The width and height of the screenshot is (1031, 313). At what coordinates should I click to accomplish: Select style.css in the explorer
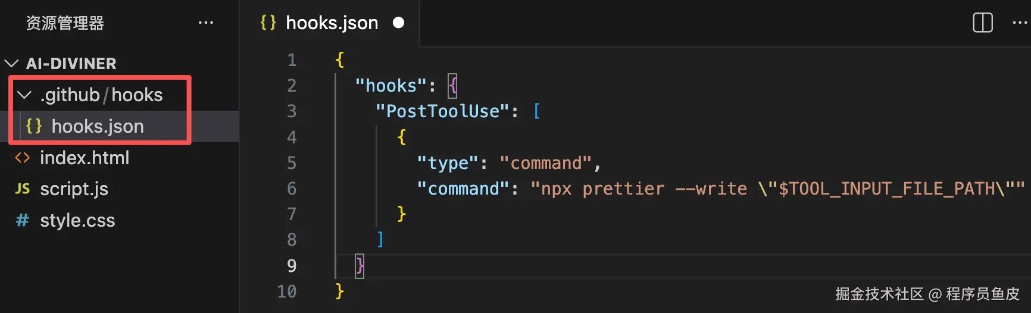click(77, 220)
